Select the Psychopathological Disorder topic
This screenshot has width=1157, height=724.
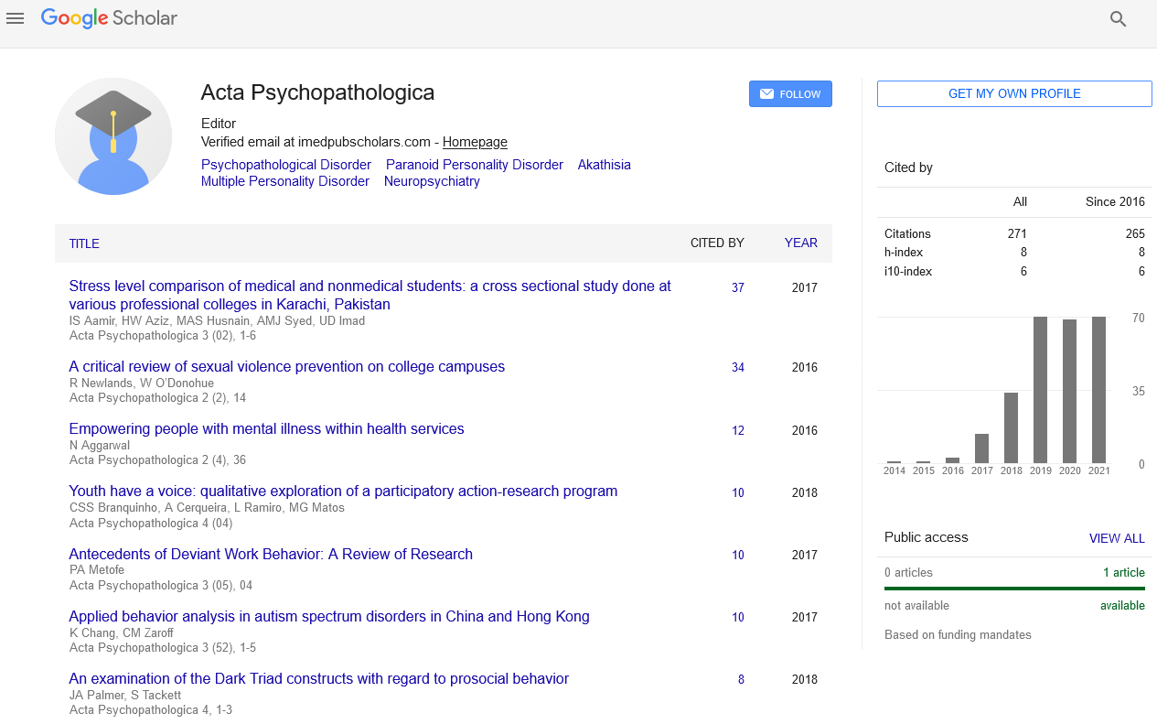click(286, 165)
